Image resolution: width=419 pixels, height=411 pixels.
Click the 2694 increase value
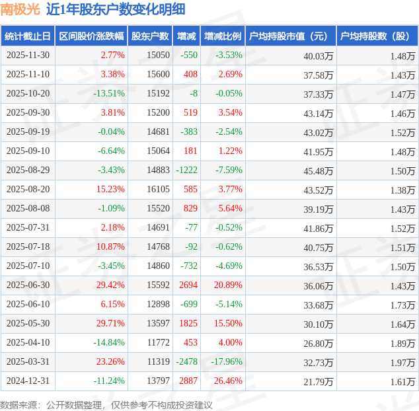[x=188, y=285]
